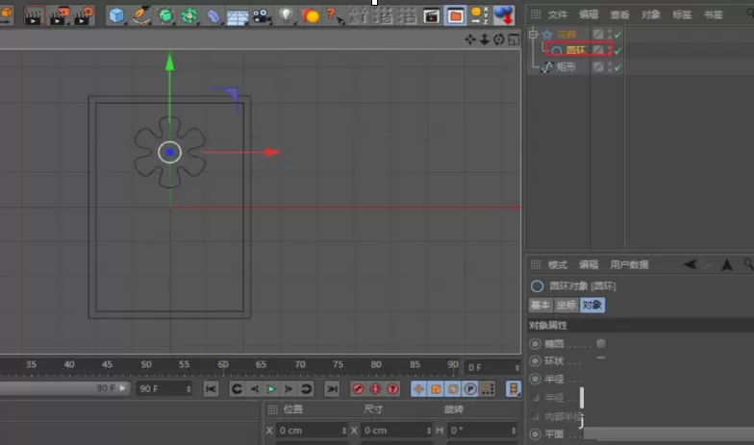
Task: Click the stepper of position X 0 cm
Action: 344,431
